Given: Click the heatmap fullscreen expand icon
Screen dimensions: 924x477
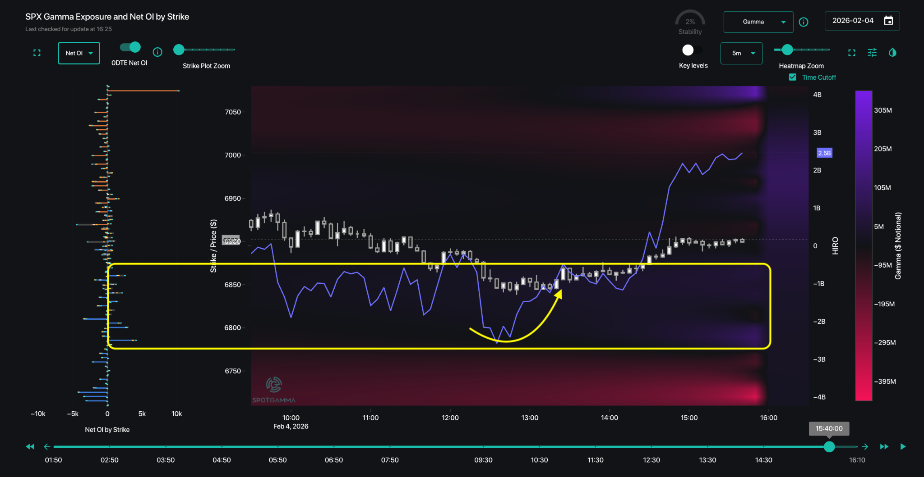Looking at the screenshot, I should point(852,53).
